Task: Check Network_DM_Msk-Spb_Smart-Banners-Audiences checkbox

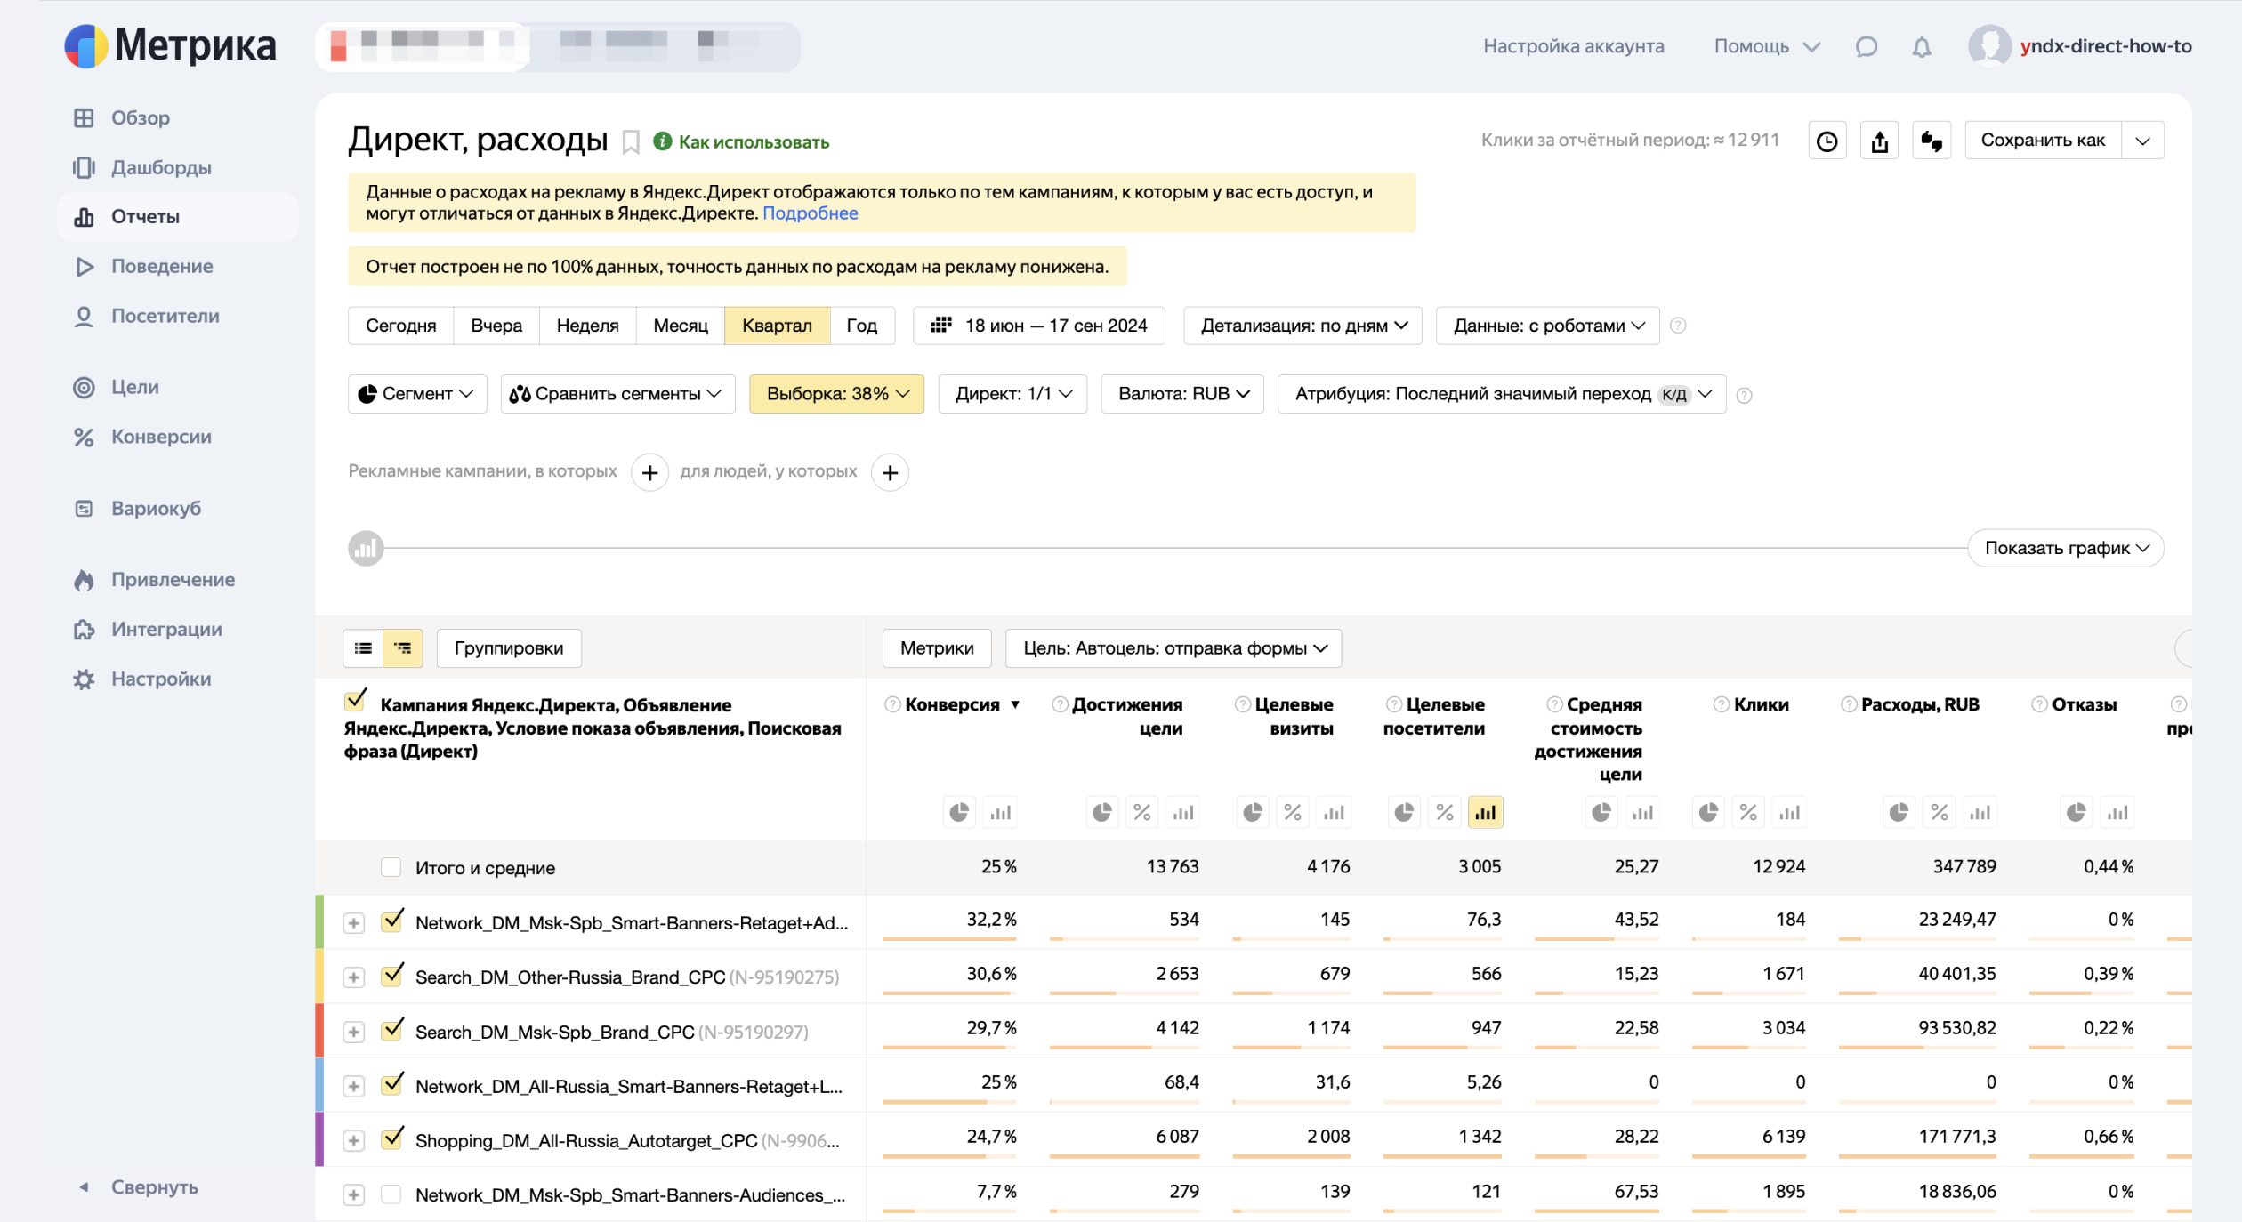Action: coord(391,1194)
